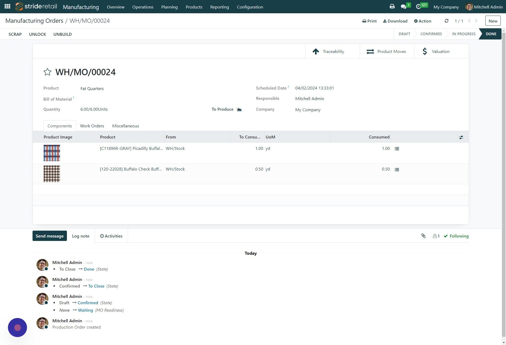Switch to the Work Orders tab
506x345 pixels.
[92, 126]
